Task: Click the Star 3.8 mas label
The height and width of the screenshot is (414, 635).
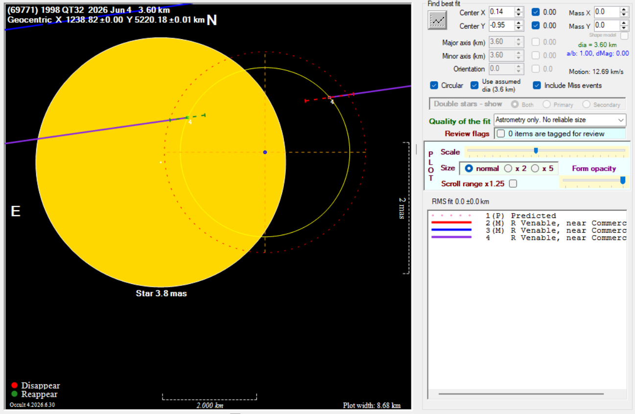Action: 161,294
